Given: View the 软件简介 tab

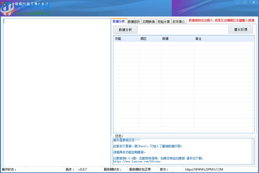Looking at the screenshot, I should point(179,21).
